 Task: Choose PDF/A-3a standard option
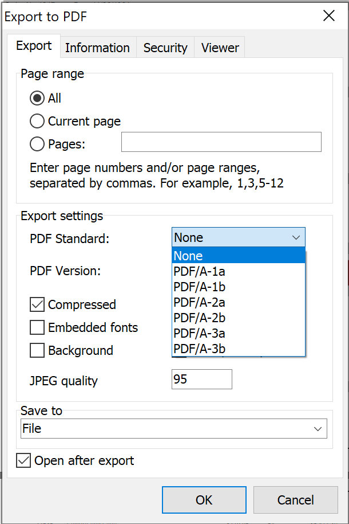[x=238, y=333]
